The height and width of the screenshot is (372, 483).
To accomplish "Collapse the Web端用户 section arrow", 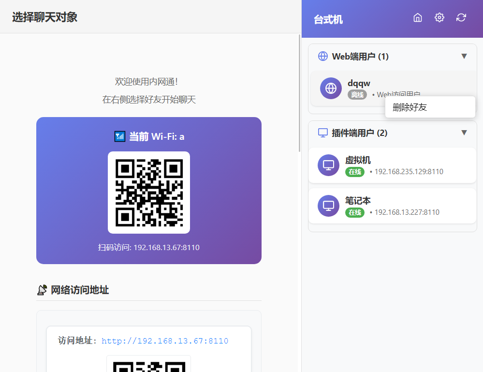I will point(464,56).
